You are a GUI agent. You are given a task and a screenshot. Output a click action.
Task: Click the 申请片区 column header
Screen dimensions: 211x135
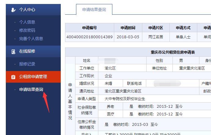coord(156,28)
